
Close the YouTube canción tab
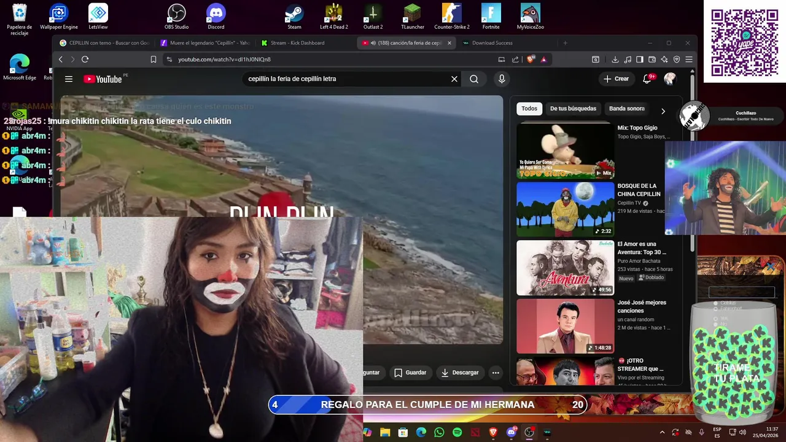[x=449, y=43]
